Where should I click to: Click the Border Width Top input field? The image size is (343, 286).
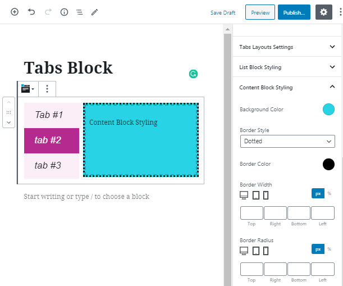251,213
